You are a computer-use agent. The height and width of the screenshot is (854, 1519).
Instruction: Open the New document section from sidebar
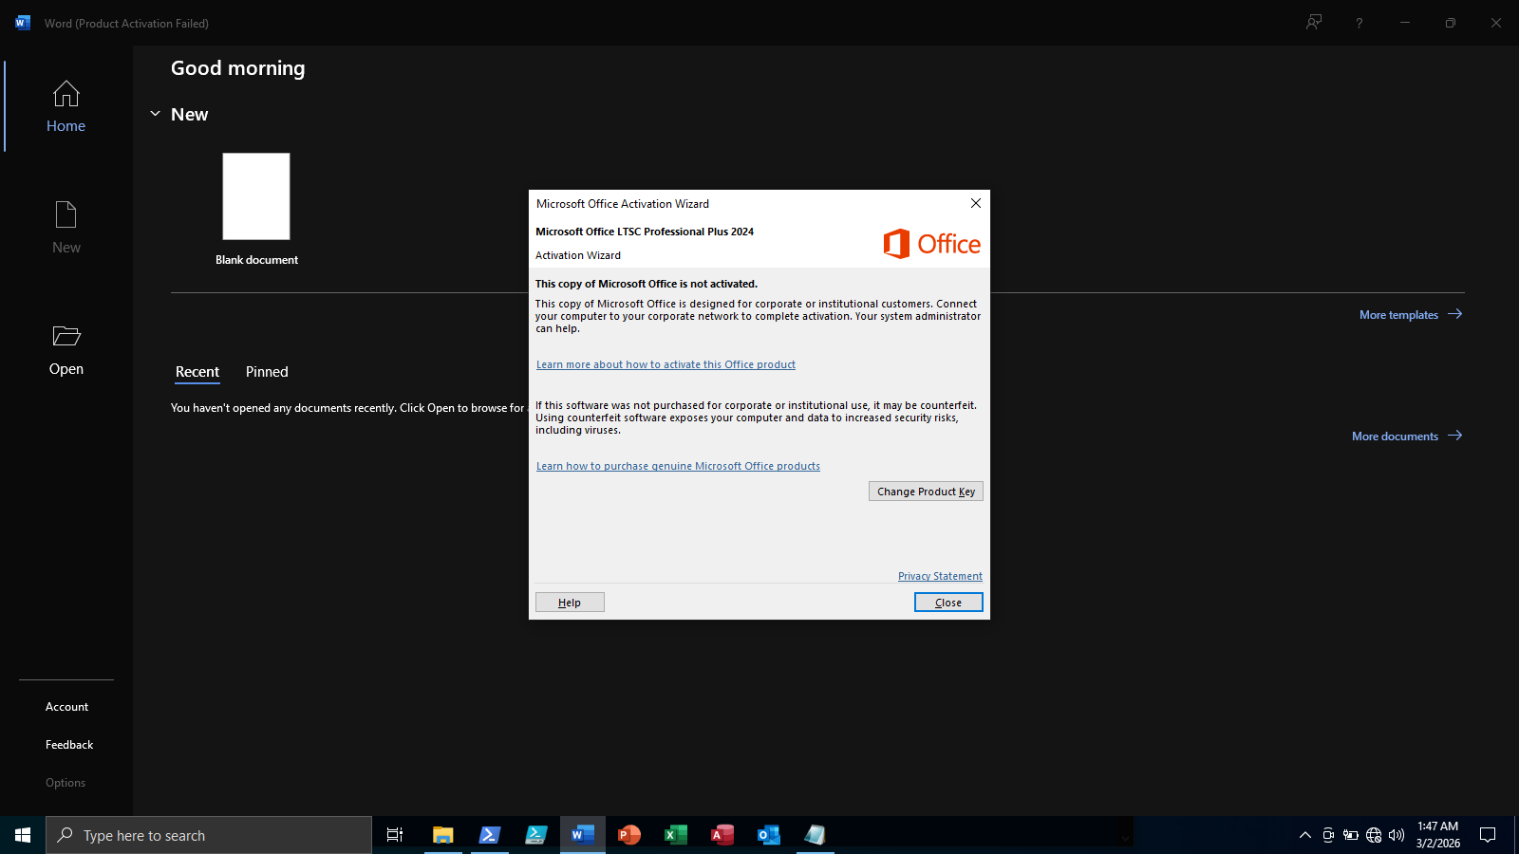[x=66, y=226]
